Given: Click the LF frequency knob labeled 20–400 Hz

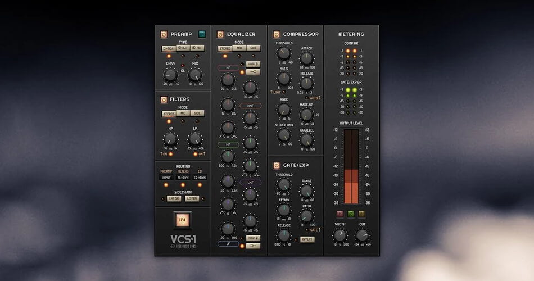Looking at the screenshot, I should 228,229.
